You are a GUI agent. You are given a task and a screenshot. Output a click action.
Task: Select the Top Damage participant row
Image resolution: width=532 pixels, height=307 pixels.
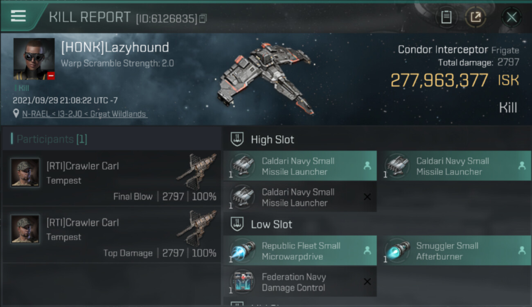click(111, 235)
